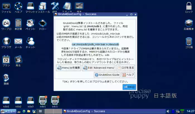Open the 圧縮解凍 archive icon

point(189,23)
